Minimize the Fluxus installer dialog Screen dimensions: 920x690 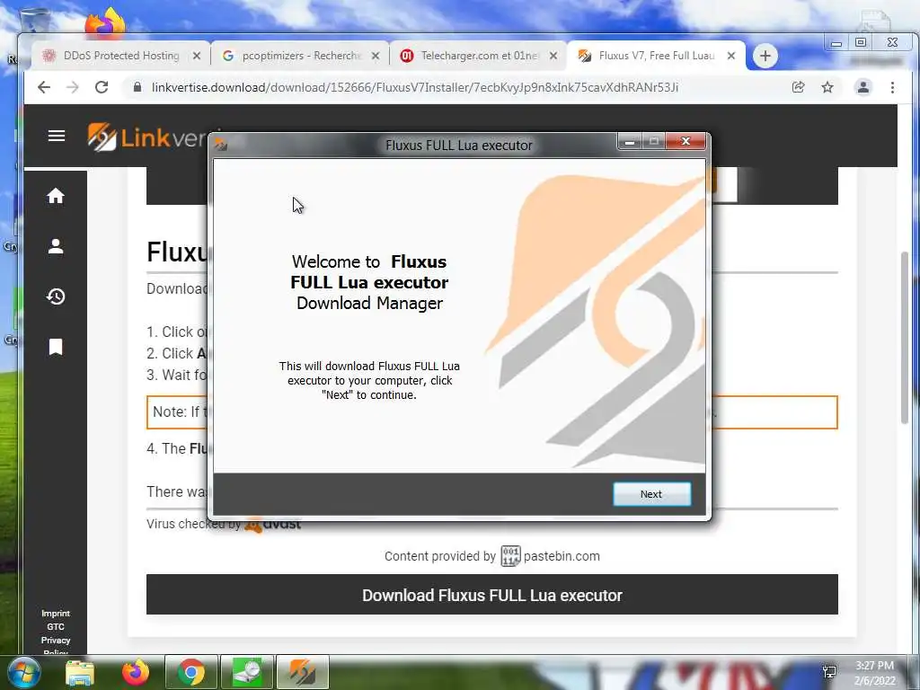coord(630,141)
